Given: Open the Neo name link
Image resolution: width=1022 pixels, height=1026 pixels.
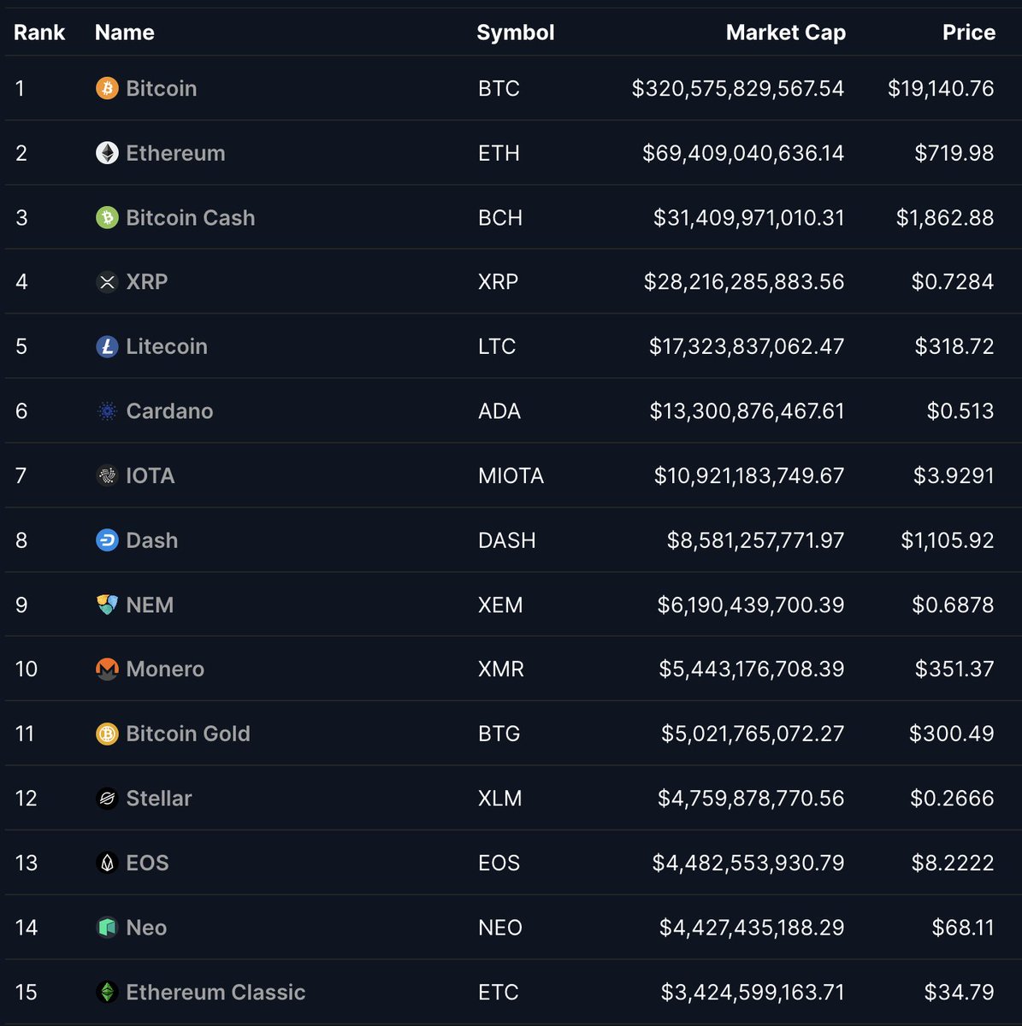Looking at the screenshot, I should 146,928.
